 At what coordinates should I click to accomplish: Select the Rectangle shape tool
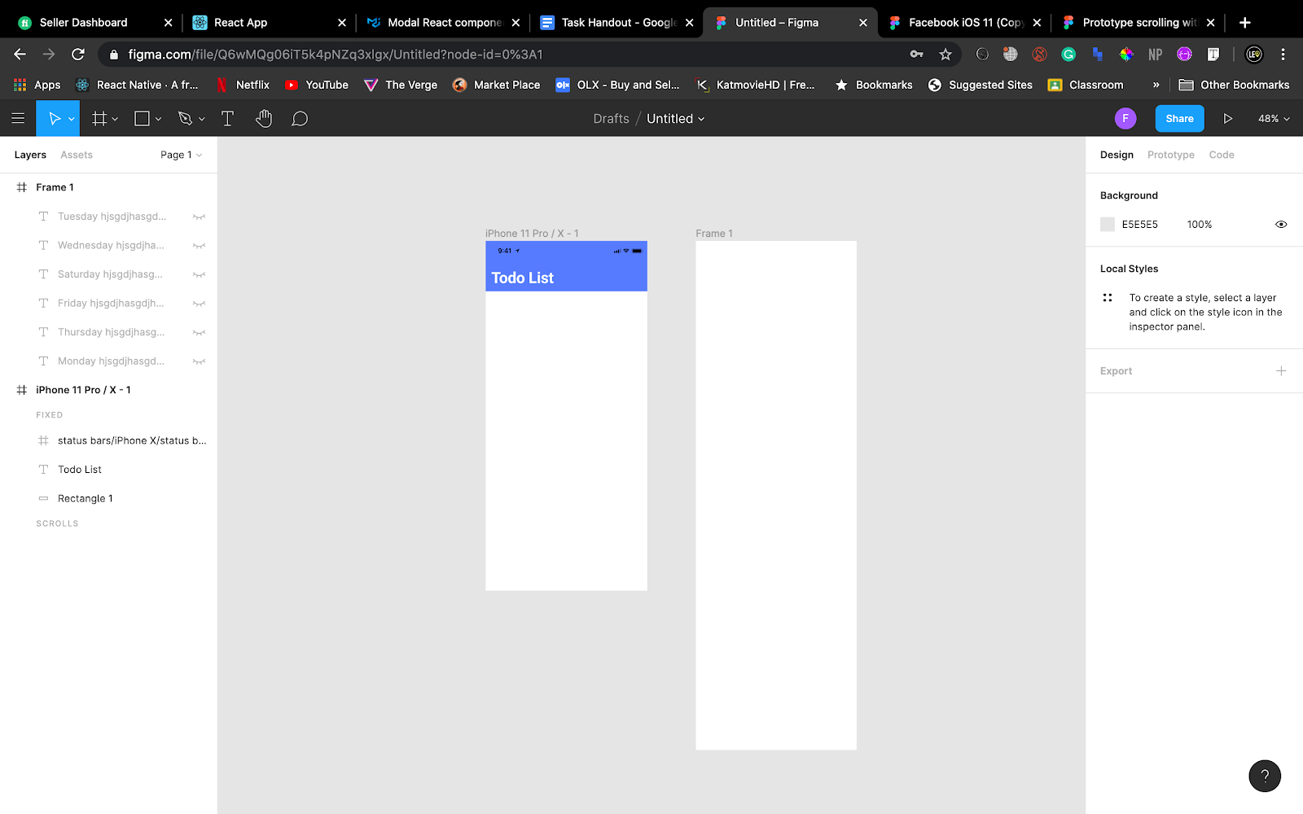coord(142,119)
